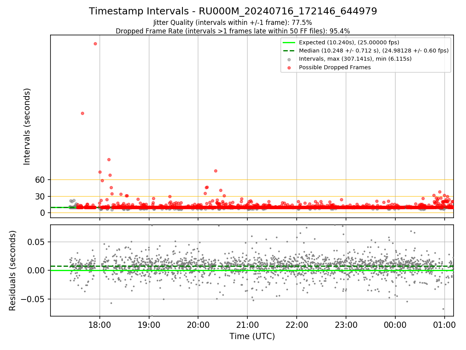Click the 'Jitter Quality' subtitle line reading 77.5%
The width and height of the screenshot is (466, 350).
click(x=233, y=23)
